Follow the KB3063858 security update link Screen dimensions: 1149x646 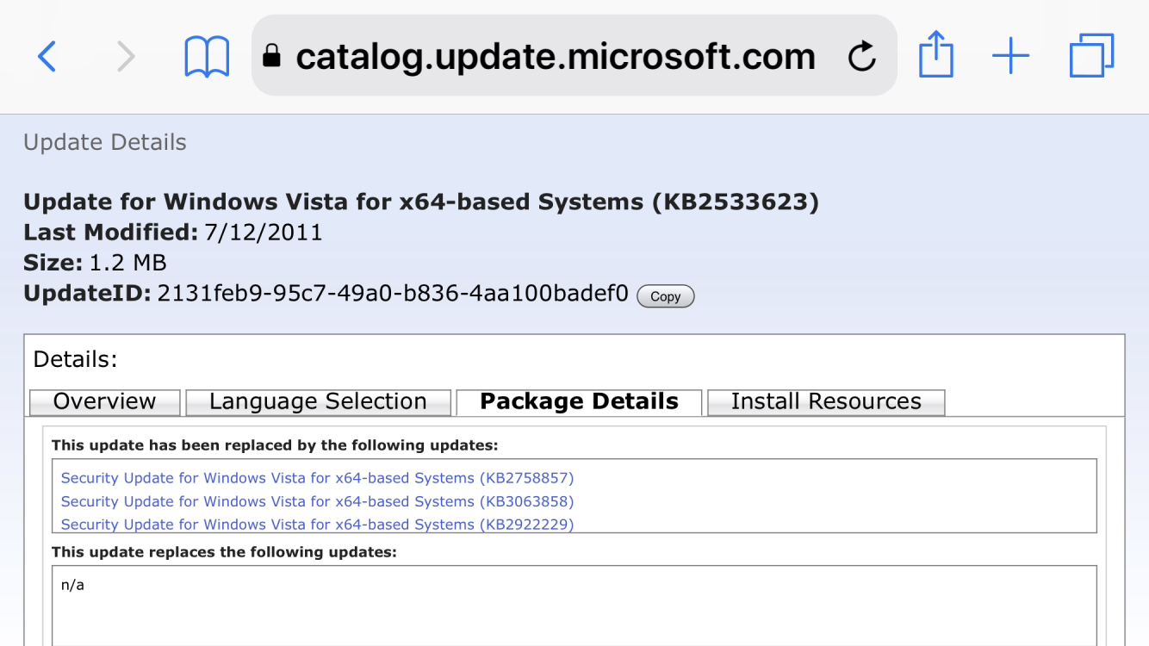[317, 501]
